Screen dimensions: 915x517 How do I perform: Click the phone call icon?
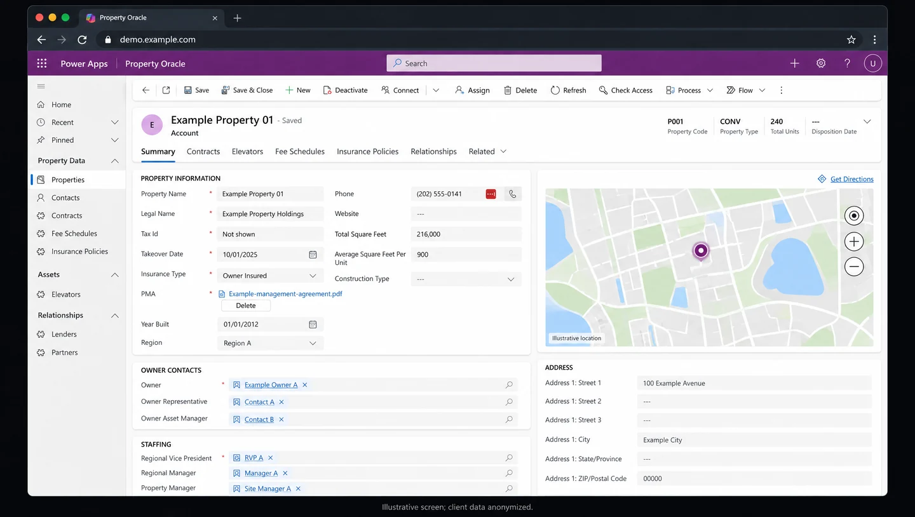pyautogui.click(x=513, y=194)
